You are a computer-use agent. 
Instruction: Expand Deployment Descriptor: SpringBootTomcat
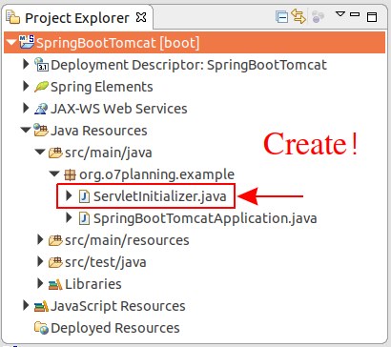27,65
